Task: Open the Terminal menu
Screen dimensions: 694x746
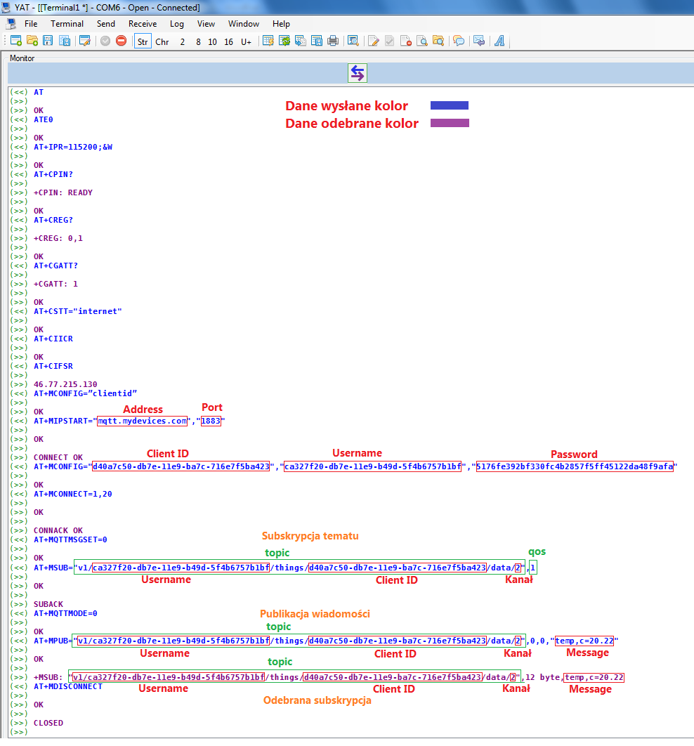Action: 67,24
